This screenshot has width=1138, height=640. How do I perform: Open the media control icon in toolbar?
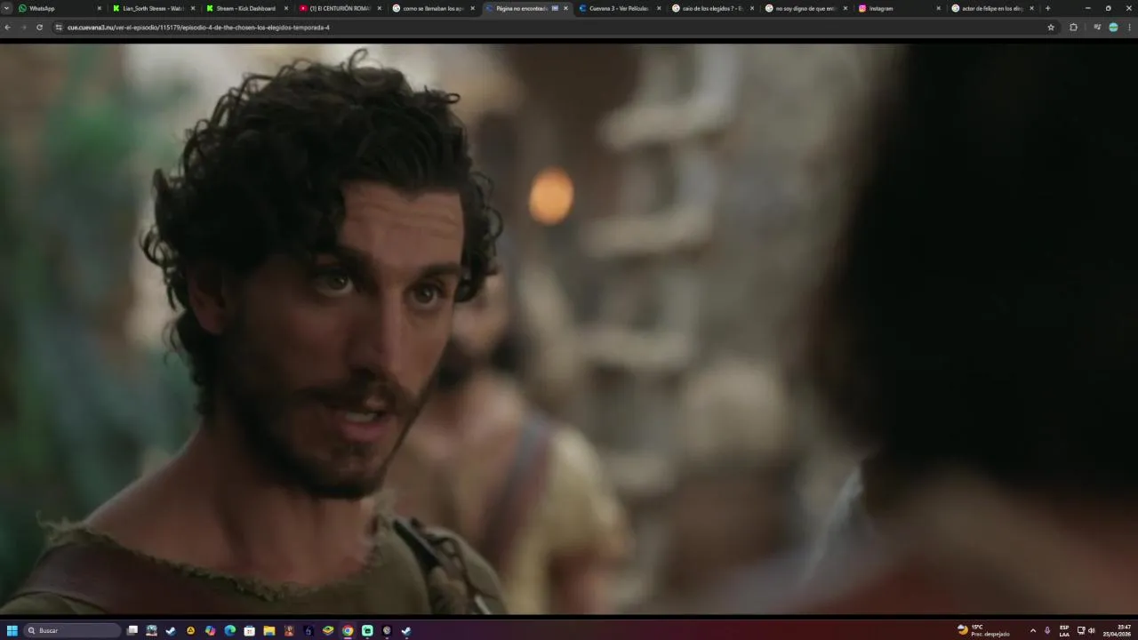click(1097, 28)
